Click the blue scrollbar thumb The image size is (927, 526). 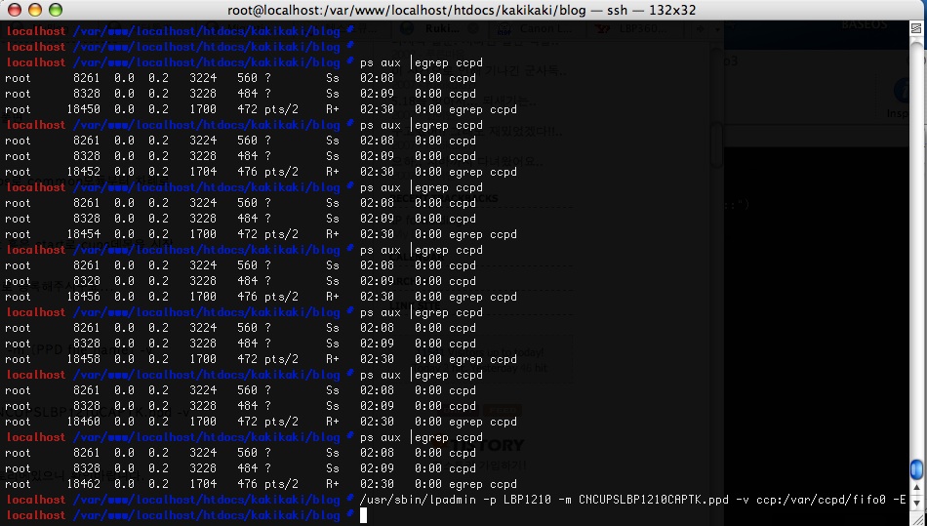(x=917, y=469)
